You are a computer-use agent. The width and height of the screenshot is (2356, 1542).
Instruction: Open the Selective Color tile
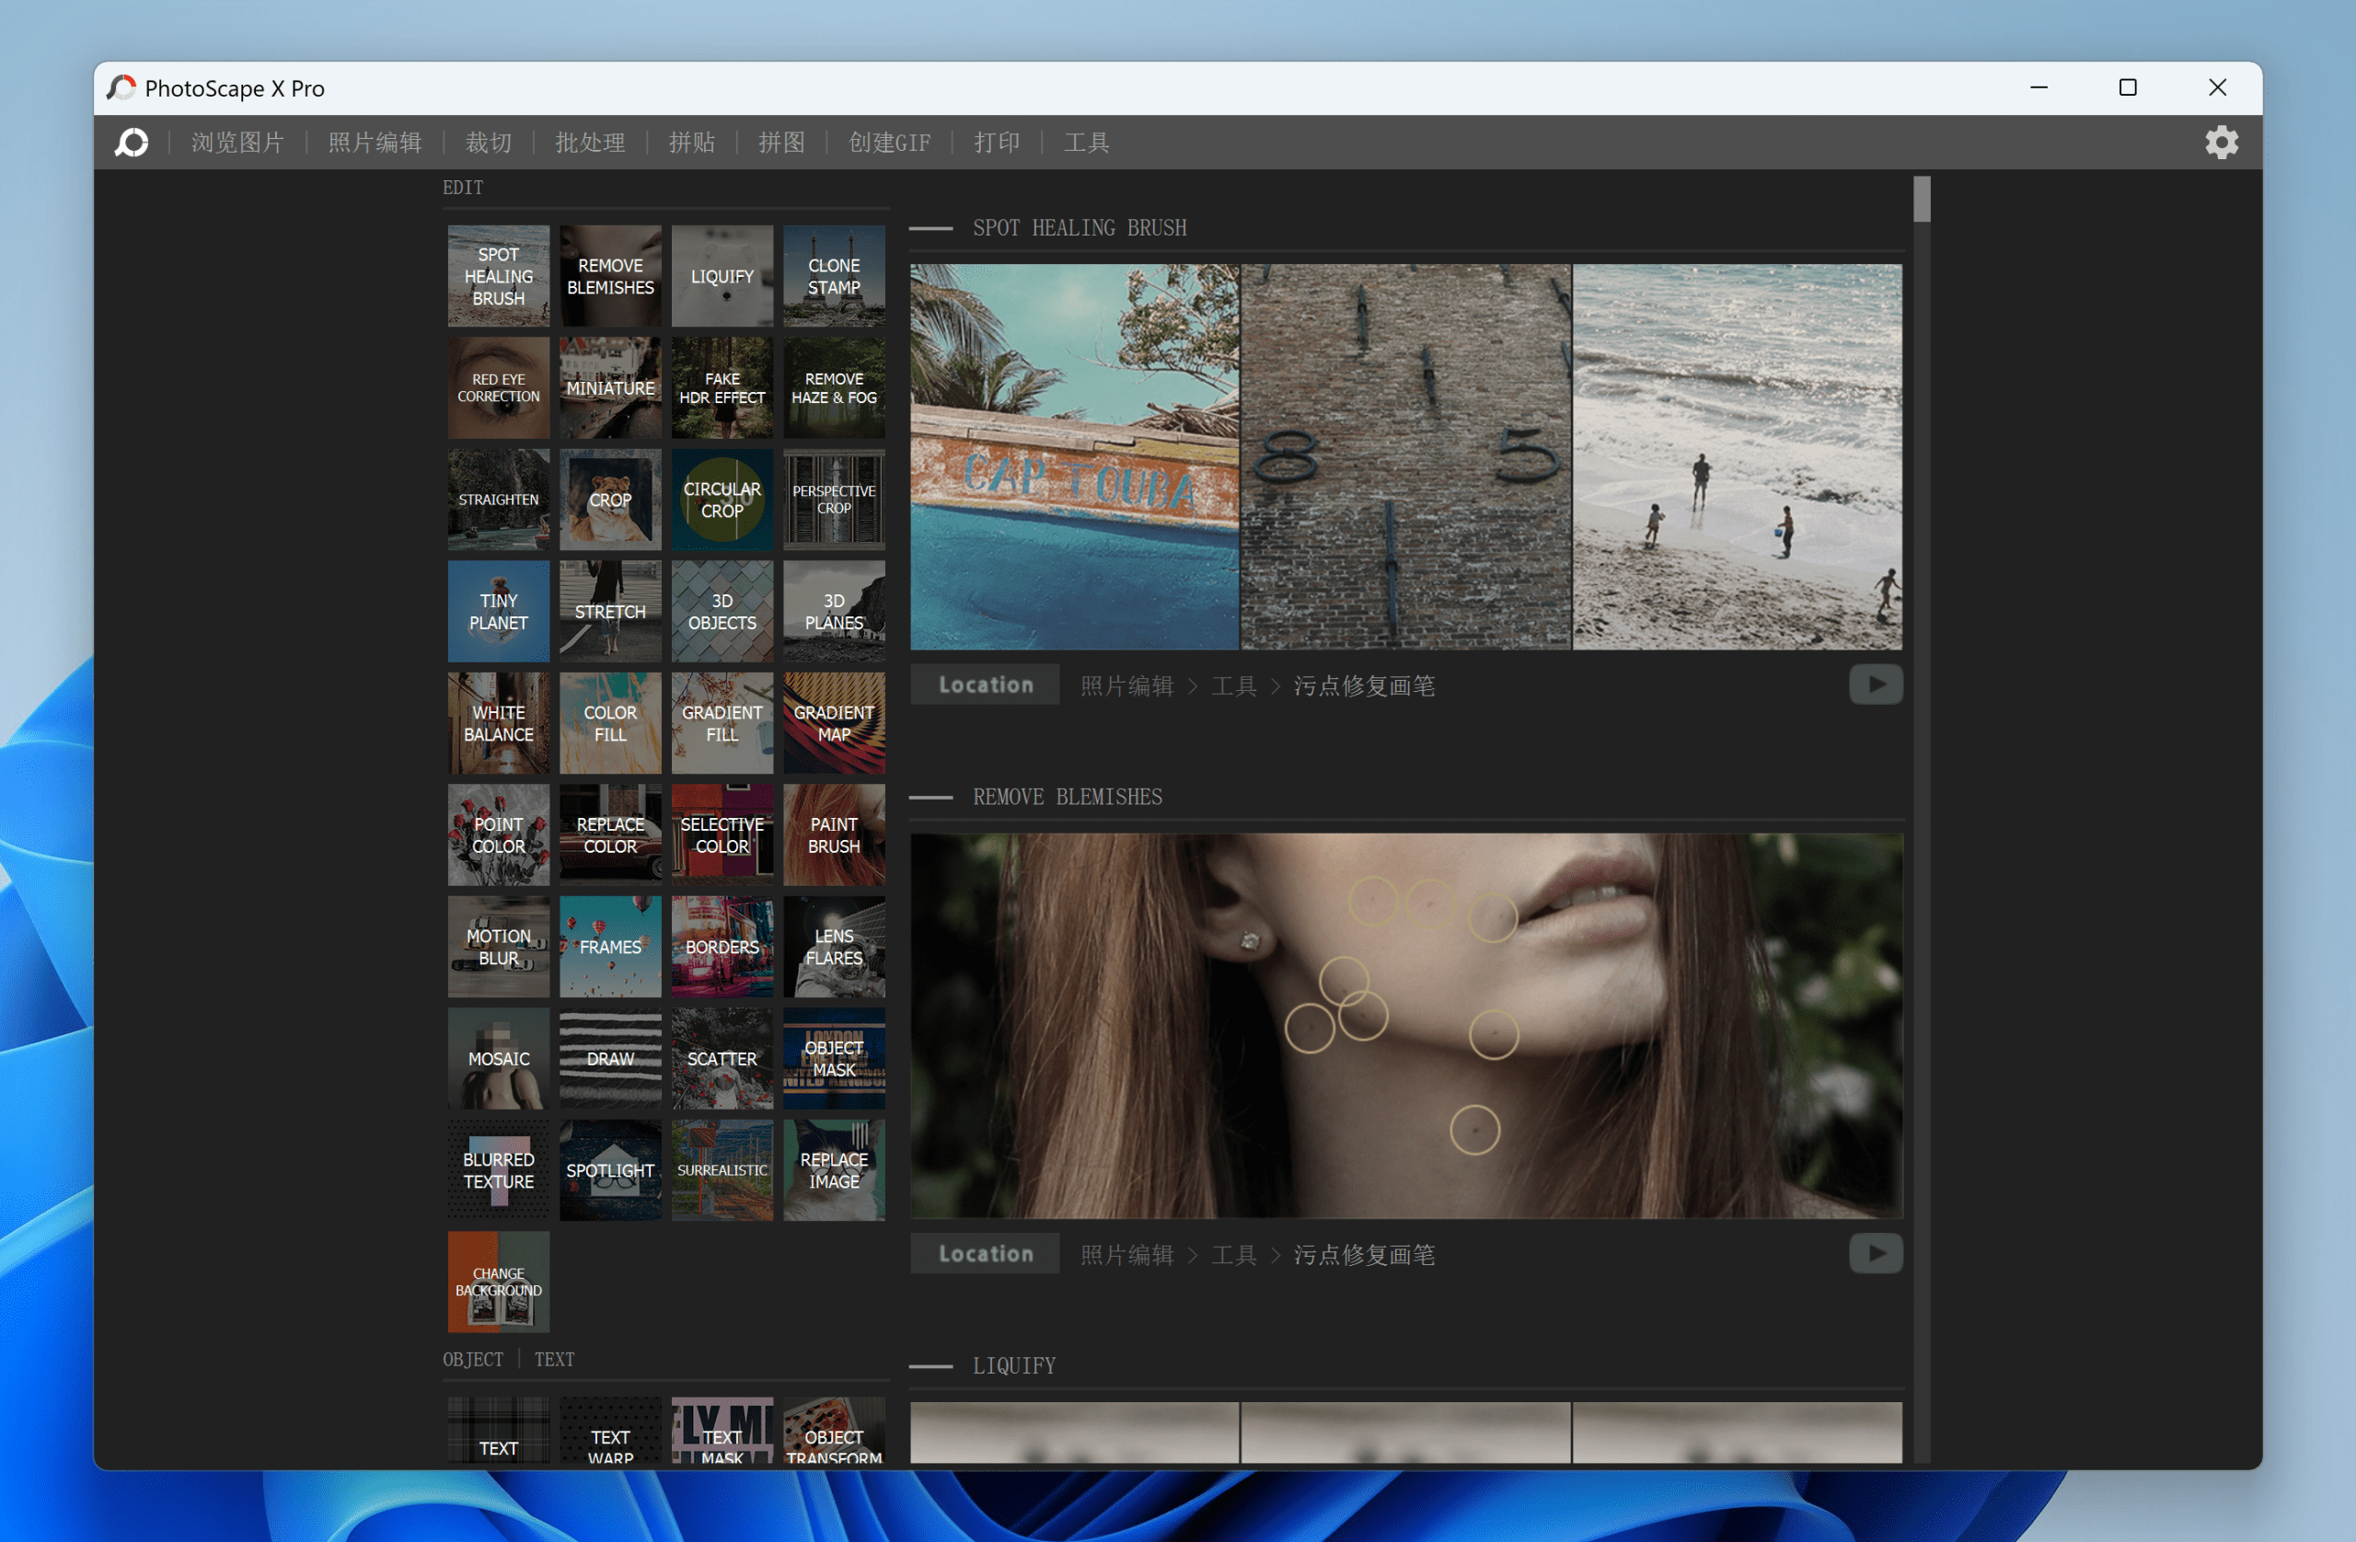722,835
